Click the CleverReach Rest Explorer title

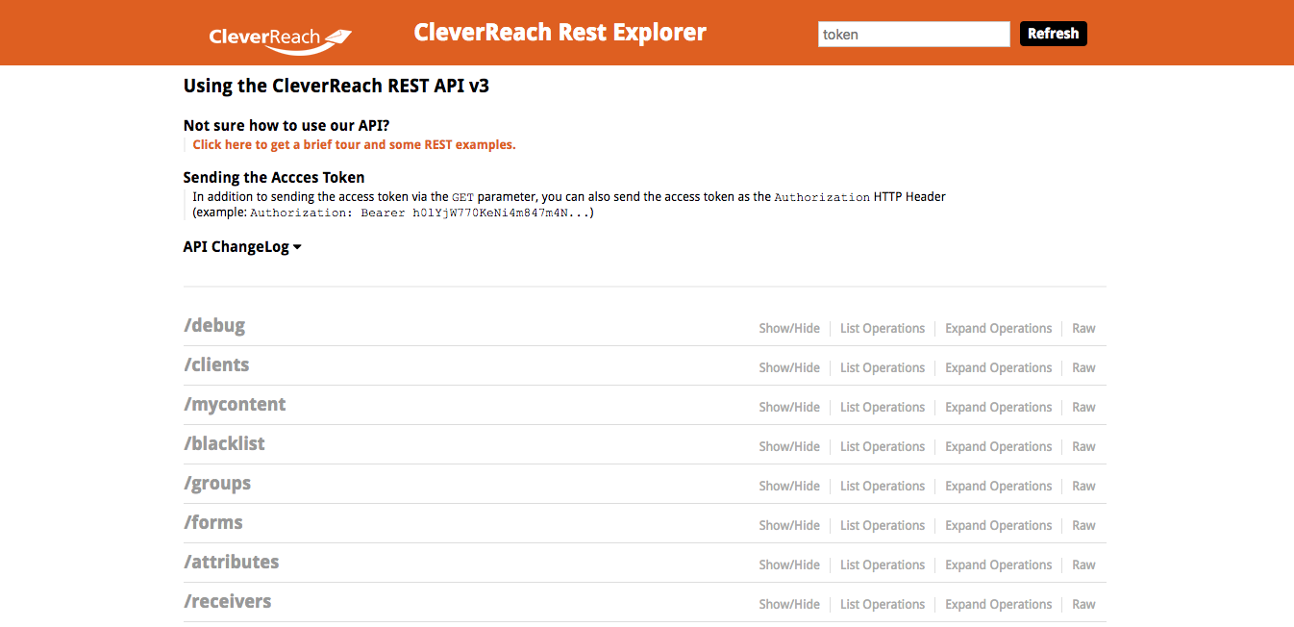coord(560,33)
